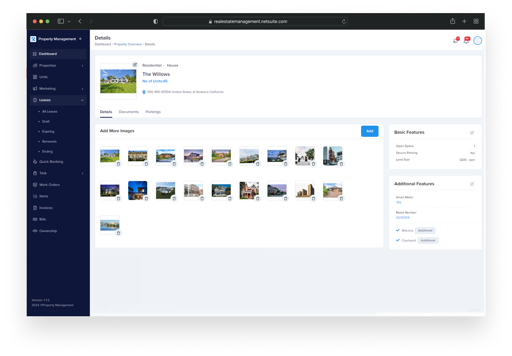The height and width of the screenshot is (356, 512).
Task: Click the No of Units:45 link
Action: point(155,81)
